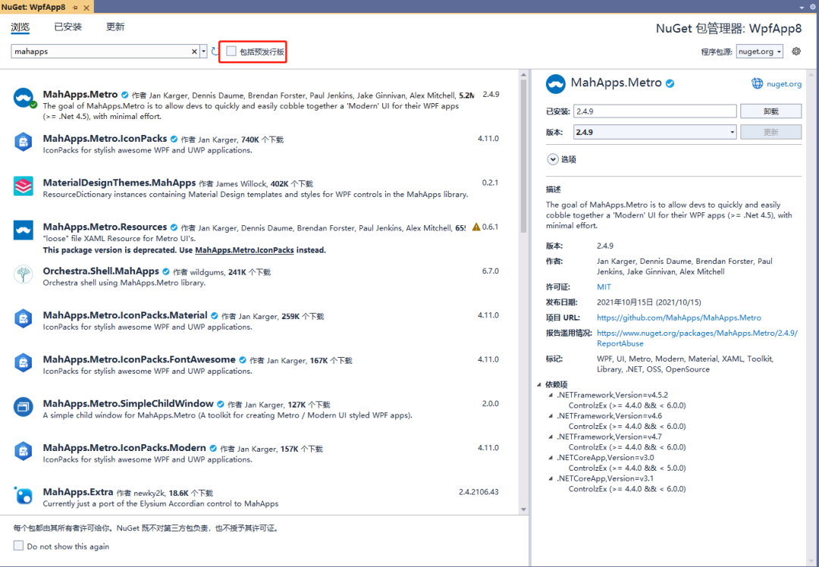Click MahApps.Metro.SimpleChildWindow package icon
The height and width of the screenshot is (567, 819).
click(x=24, y=407)
